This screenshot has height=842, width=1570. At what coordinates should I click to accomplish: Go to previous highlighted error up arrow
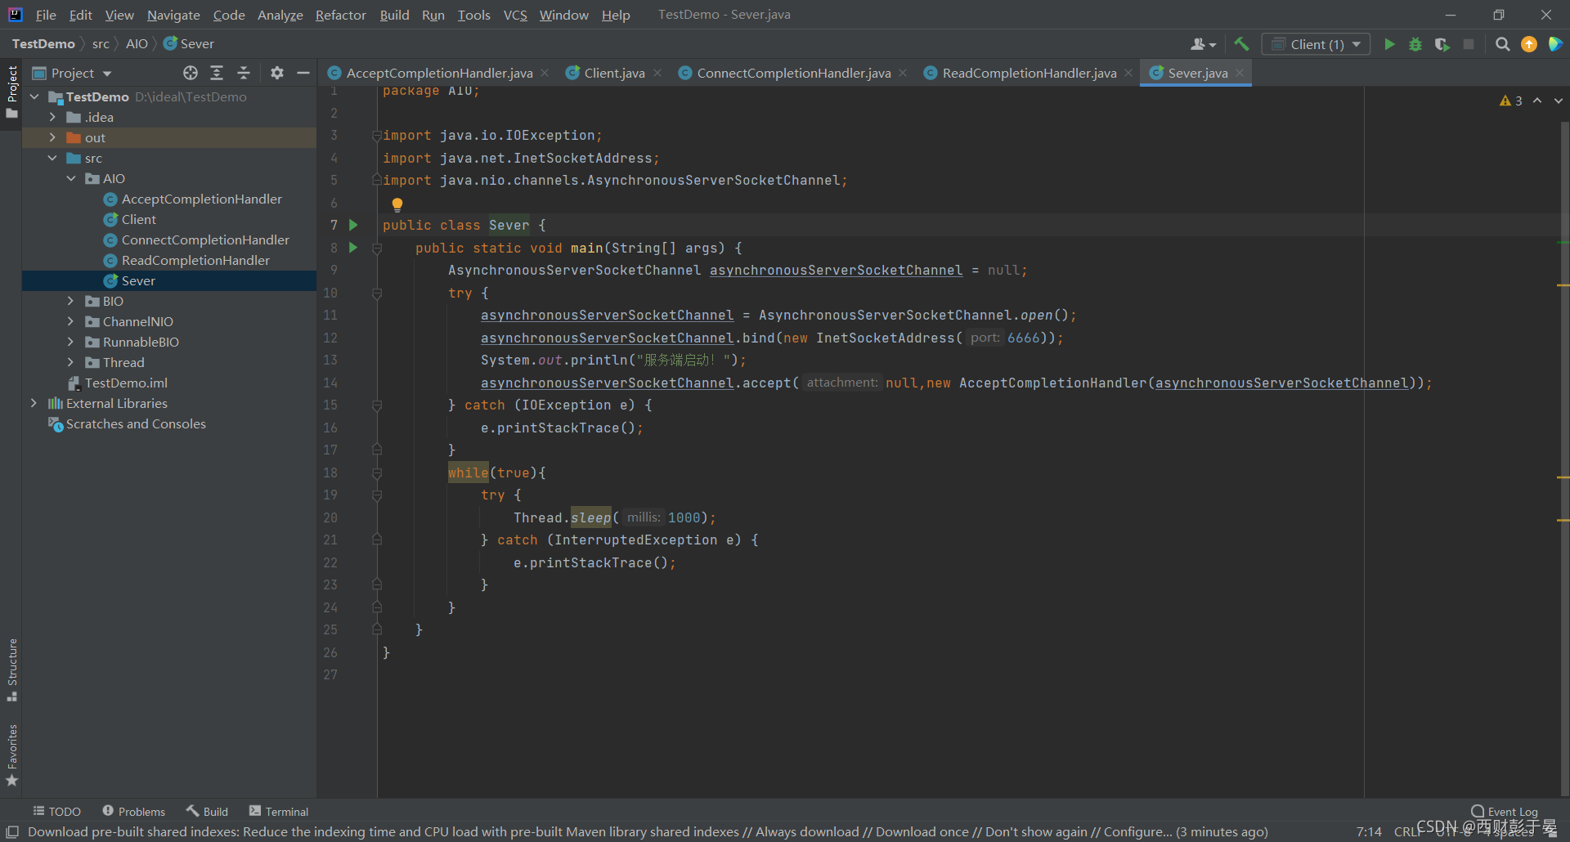[x=1537, y=101]
